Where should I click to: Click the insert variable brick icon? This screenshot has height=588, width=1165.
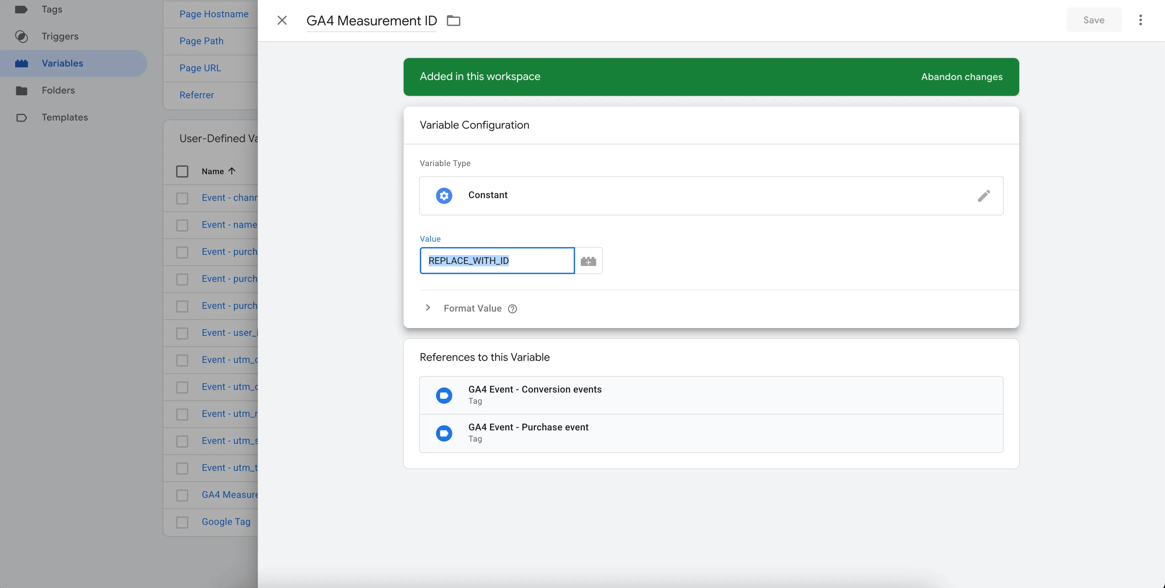pyautogui.click(x=588, y=261)
